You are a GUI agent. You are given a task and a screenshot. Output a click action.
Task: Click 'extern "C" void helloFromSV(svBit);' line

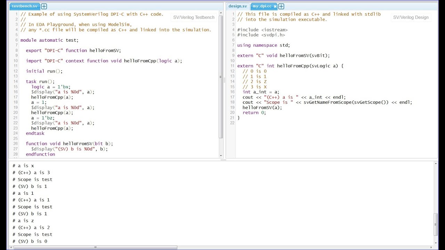283,56
